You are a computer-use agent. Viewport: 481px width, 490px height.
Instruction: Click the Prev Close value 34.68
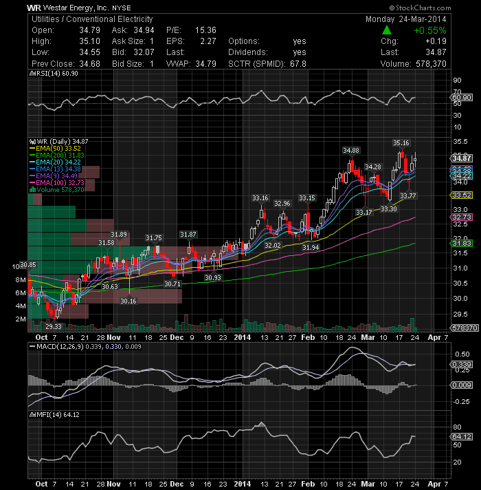(x=89, y=64)
